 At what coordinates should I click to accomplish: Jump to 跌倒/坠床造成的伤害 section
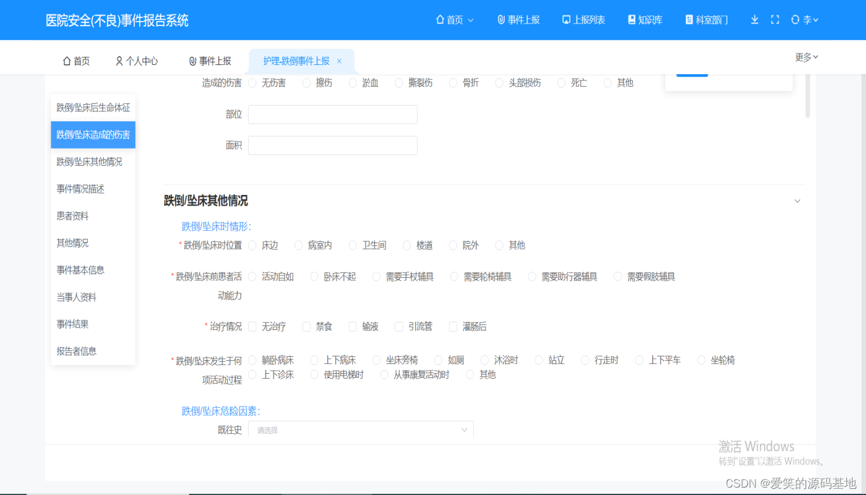pos(93,135)
